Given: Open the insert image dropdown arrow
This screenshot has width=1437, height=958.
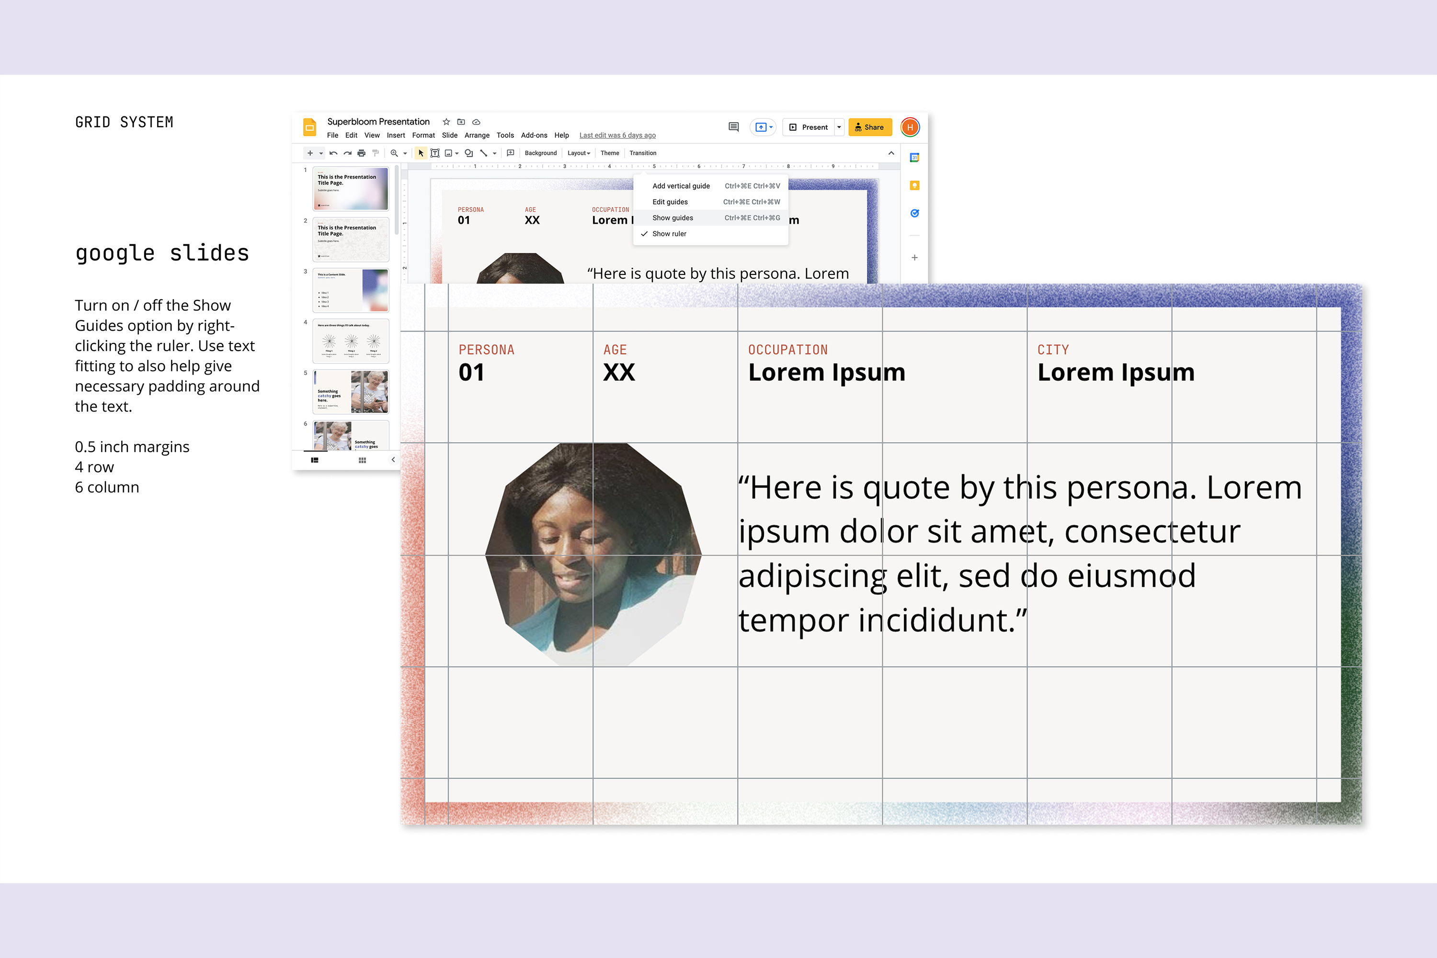Looking at the screenshot, I should [457, 153].
